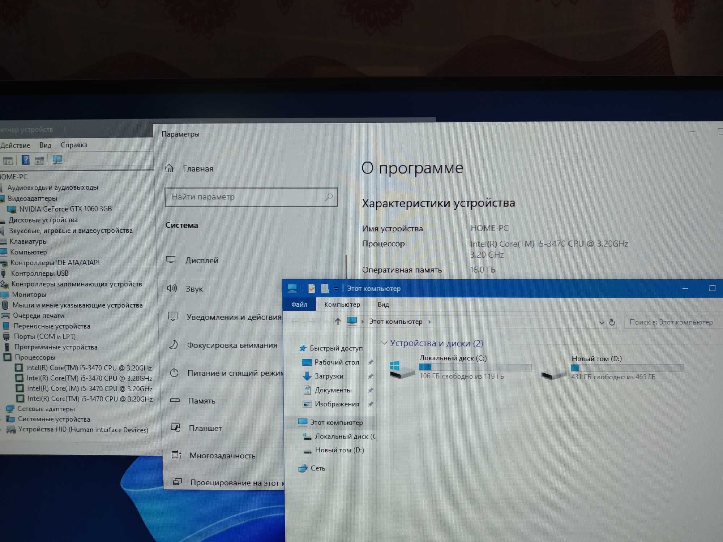The width and height of the screenshot is (723, 542).
Task: Select the last Intel Core i5-3470 CPU entry
Action: point(90,399)
